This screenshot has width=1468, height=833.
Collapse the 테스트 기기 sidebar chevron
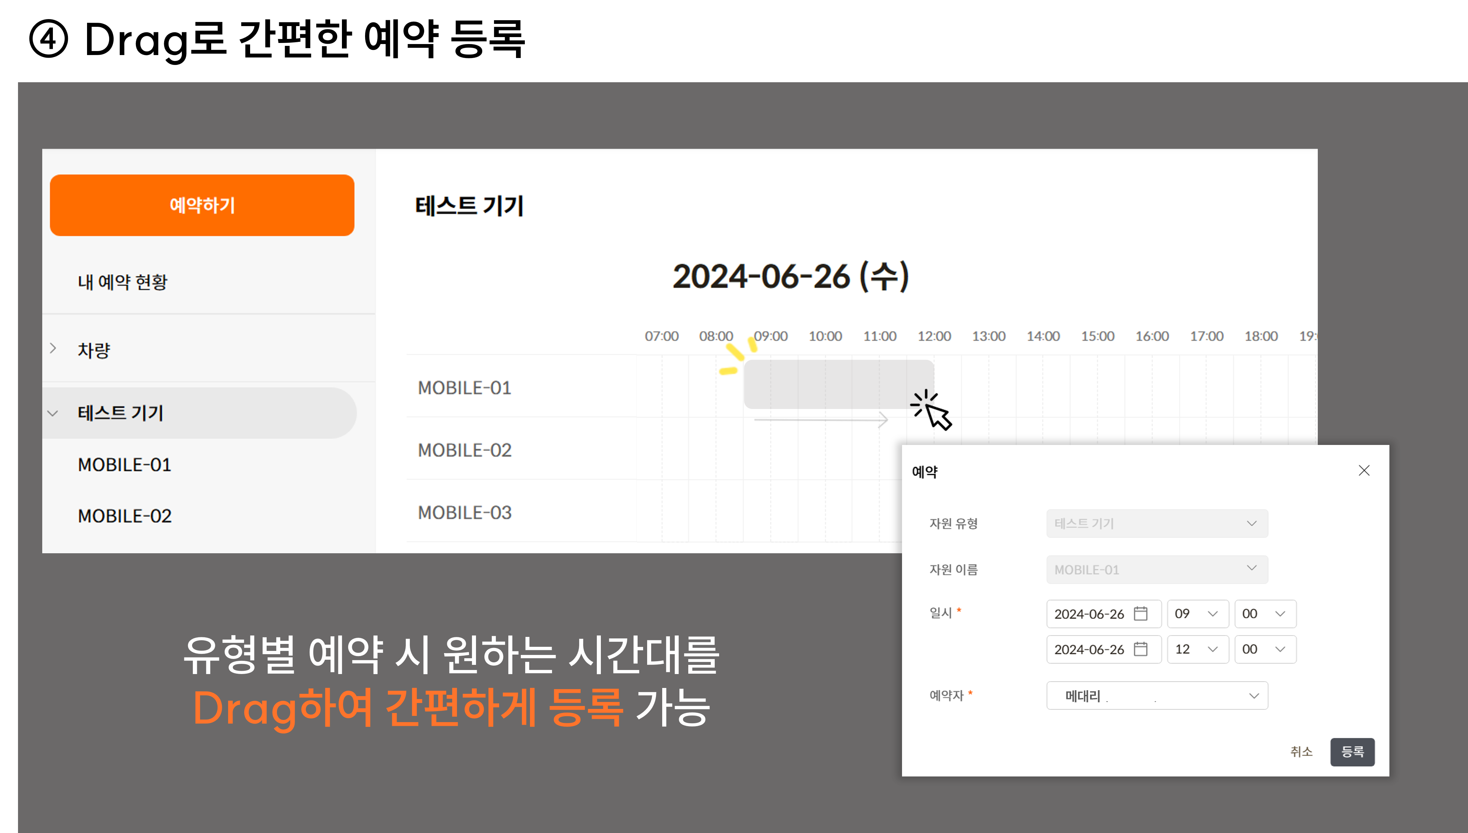(x=53, y=413)
